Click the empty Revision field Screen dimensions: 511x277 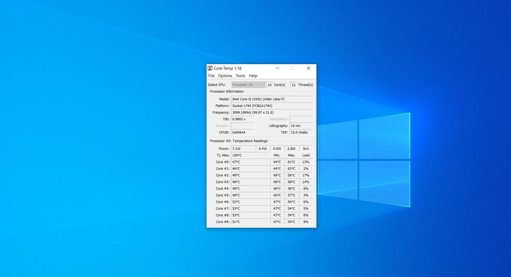click(x=243, y=126)
